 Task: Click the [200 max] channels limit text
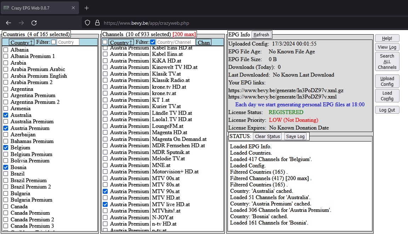[x=184, y=34]
